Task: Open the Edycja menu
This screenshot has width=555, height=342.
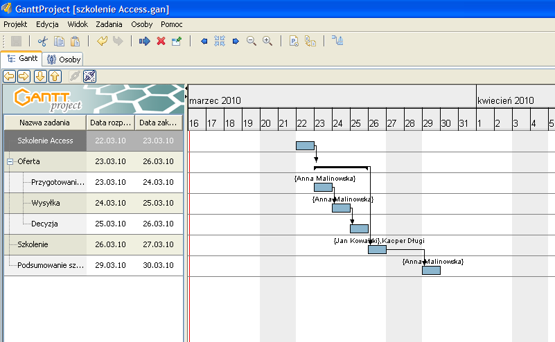Action: pyautogui.click(x=47, y=24)
